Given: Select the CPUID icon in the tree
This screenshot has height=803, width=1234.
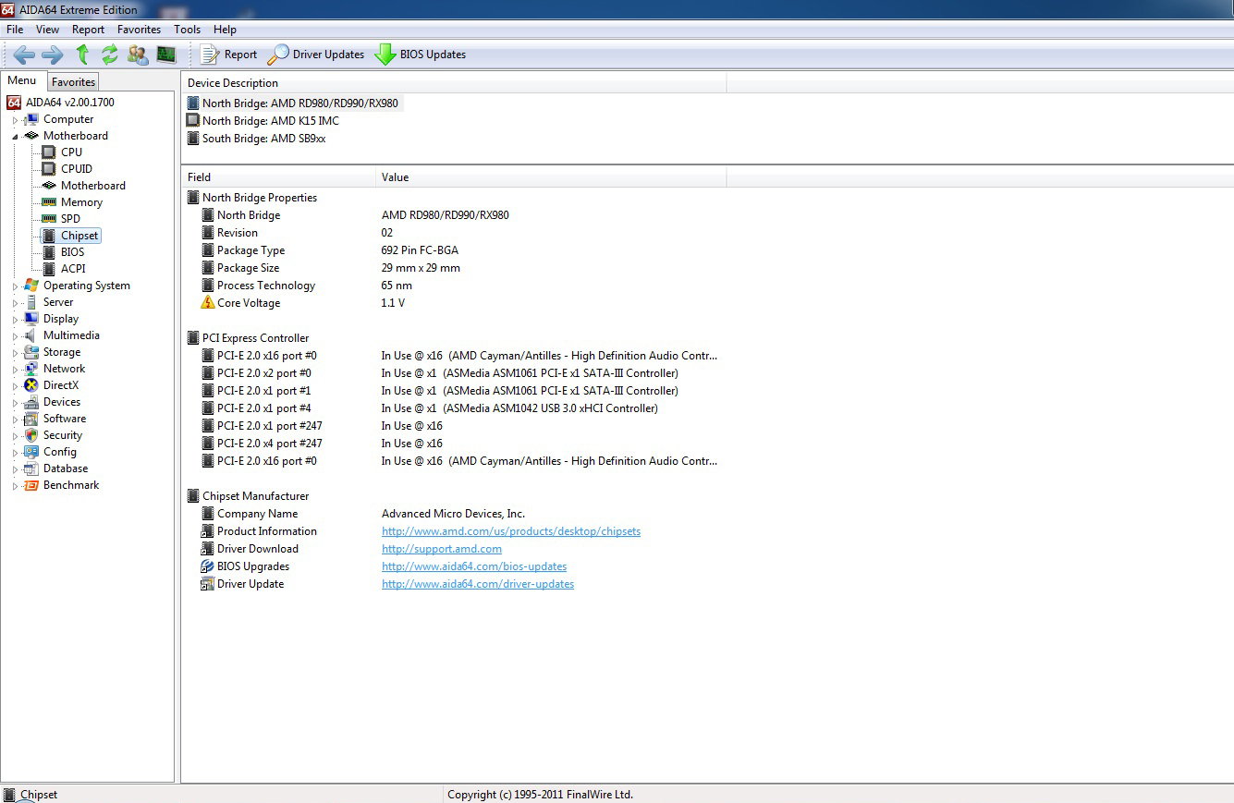Looking at the screenshot, I should click(49, 169).
